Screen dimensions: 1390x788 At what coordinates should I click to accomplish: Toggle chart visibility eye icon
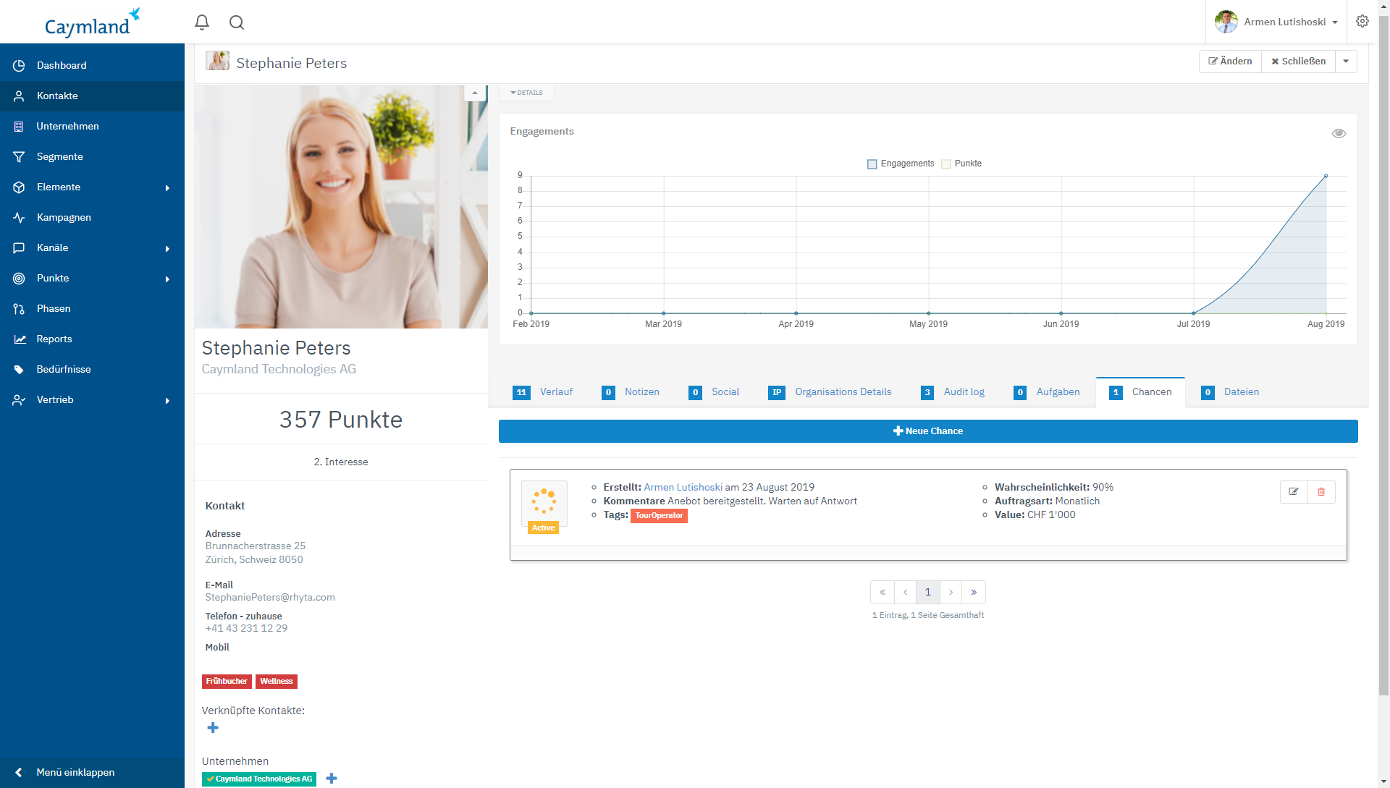pyautogui.click(x=1339, y=133)
